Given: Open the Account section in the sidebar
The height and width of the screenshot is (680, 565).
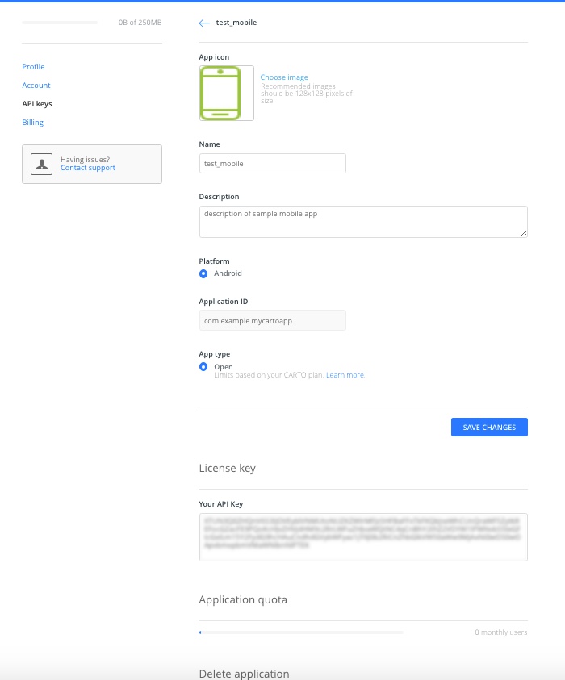Looking at the screenshot, I should [36, 85].
